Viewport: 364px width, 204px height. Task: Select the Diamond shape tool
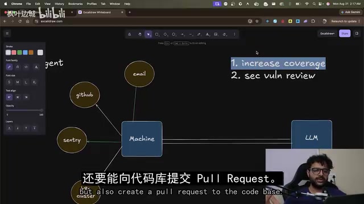point(166,34)
